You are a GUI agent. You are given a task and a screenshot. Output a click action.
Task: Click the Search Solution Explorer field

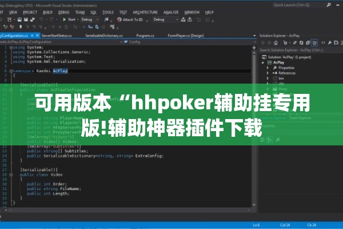(x=301, y=50)
